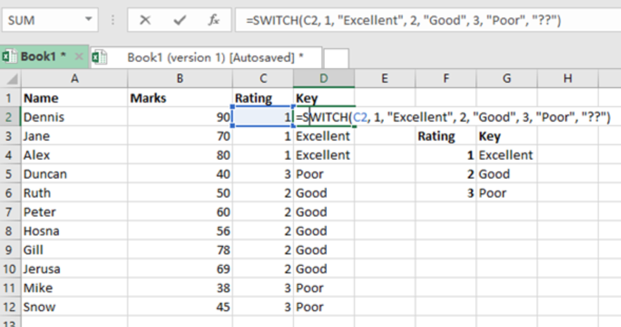Screen dimensions: 621x327
Task: Open the blank new tab button
Action: (x=336, y=58)
